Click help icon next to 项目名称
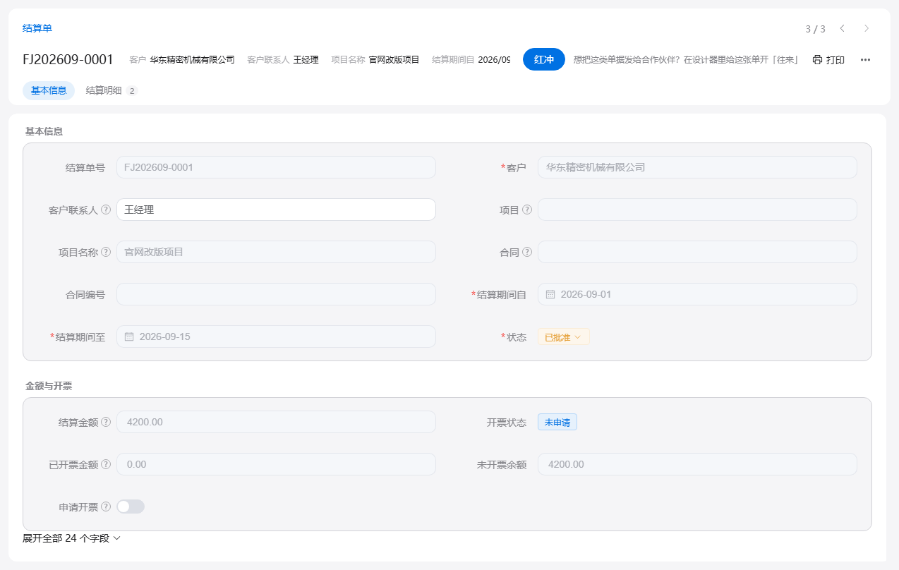Image resolution: width=899 pixels, height=570 pixels. 106,252
